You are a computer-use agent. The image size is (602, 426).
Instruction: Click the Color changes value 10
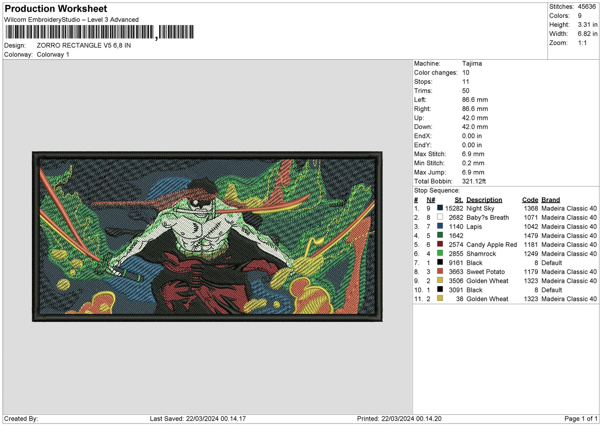click(466, 73)
